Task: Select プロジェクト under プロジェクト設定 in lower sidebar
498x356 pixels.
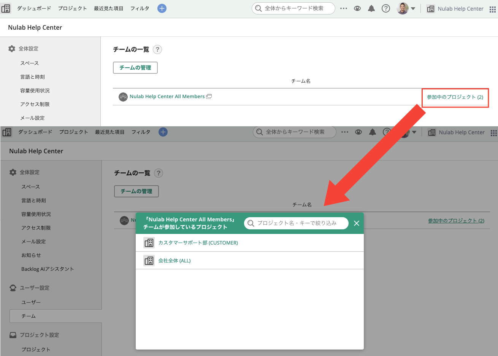Action: pos(36,350)
